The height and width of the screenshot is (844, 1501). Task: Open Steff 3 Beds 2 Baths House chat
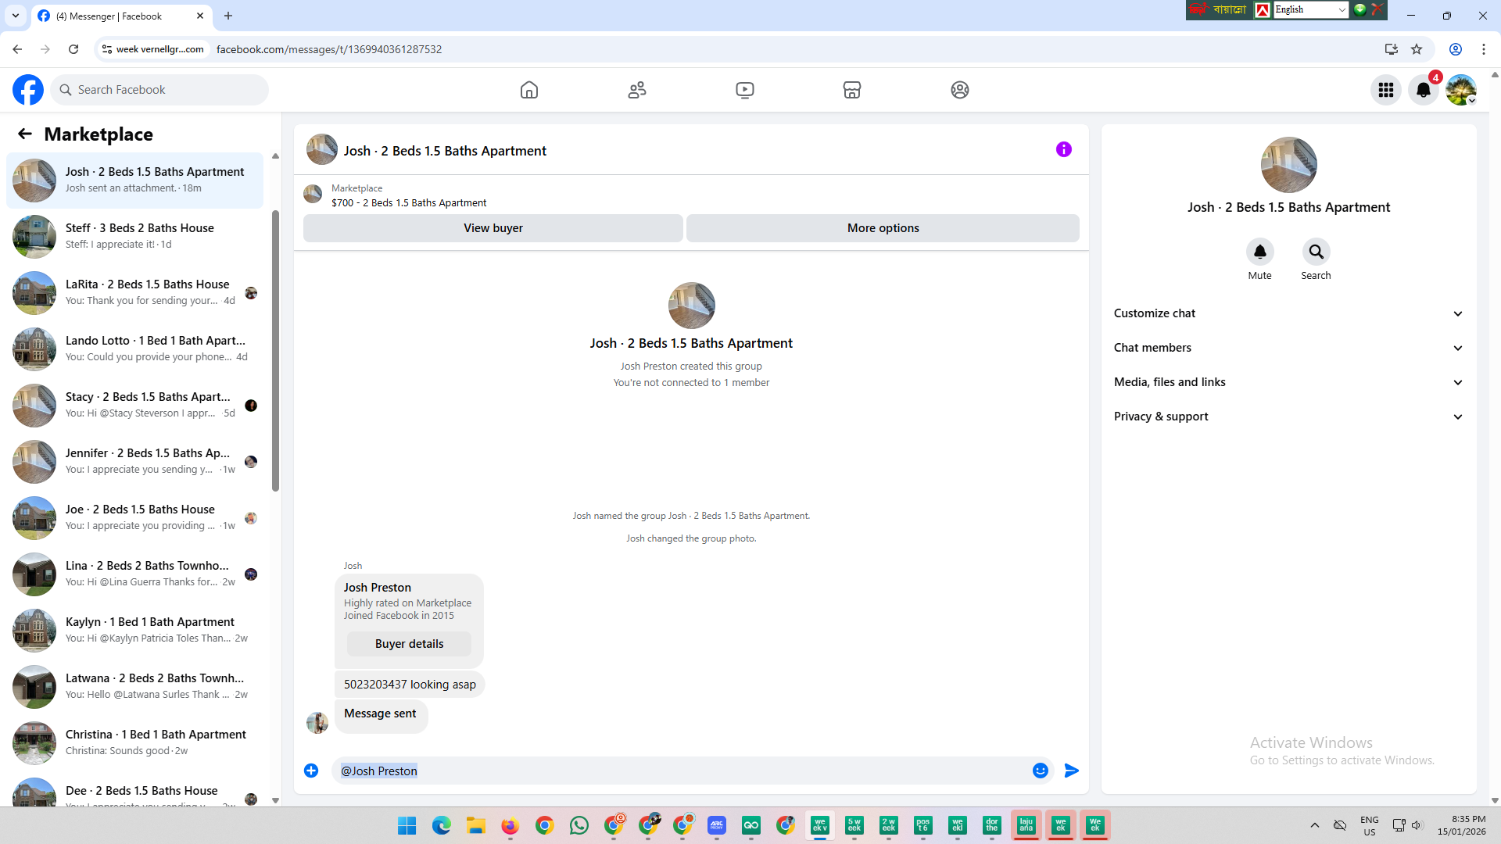pos(139,236)
